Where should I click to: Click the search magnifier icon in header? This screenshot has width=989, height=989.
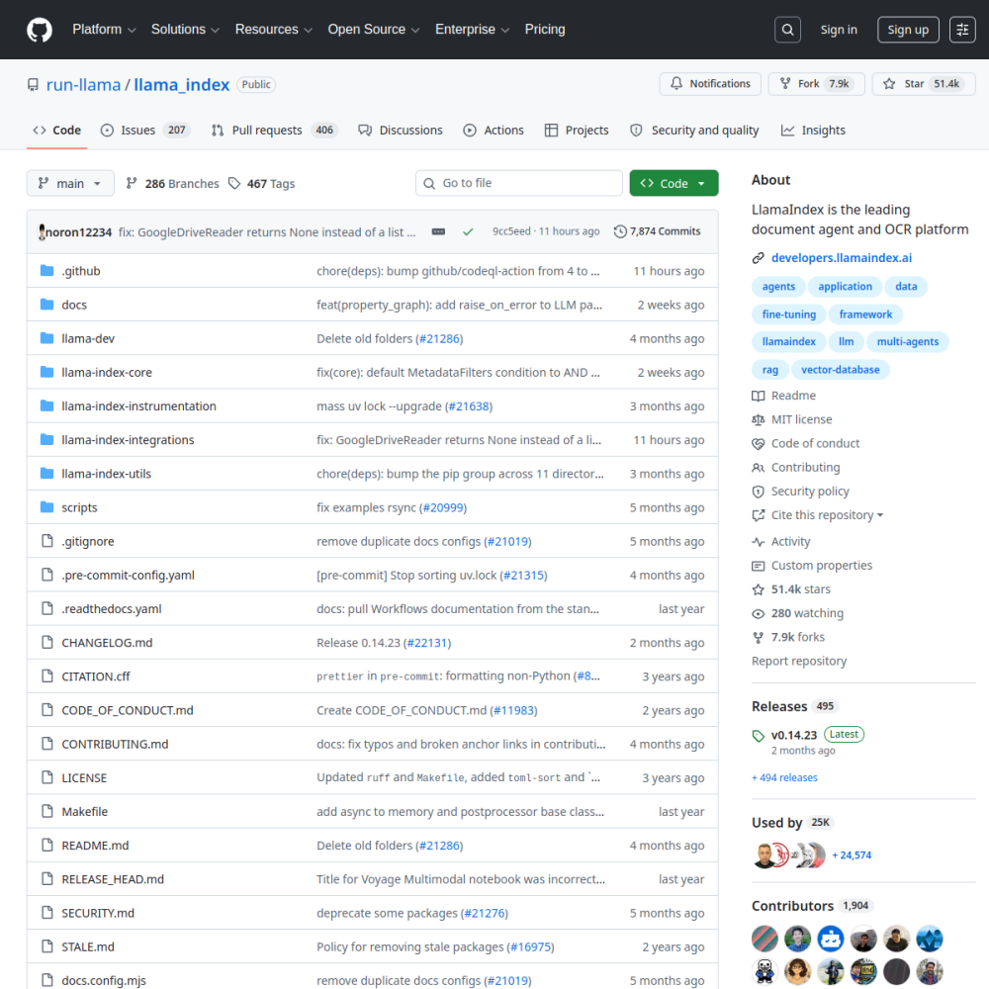coord(787,30)
